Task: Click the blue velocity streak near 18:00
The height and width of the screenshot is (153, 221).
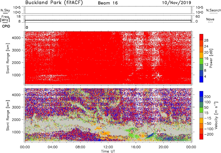Action: coord(150,135)
